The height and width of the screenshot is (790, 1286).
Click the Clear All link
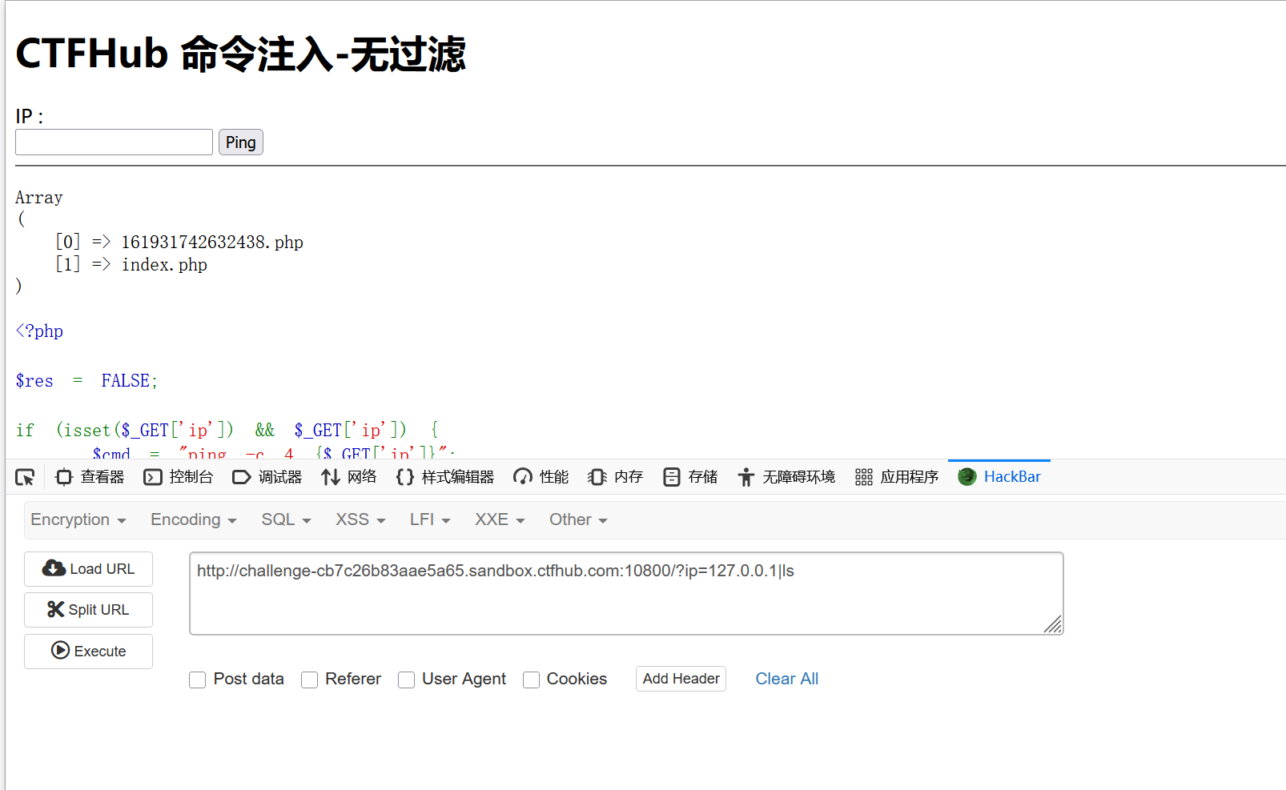point(786,679)
